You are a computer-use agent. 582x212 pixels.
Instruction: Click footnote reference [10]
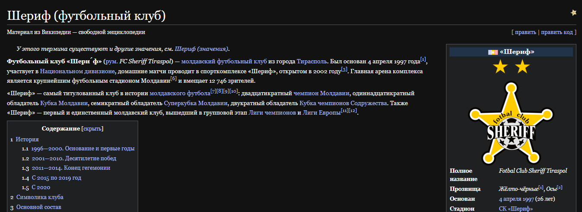(x=234, y=91)
